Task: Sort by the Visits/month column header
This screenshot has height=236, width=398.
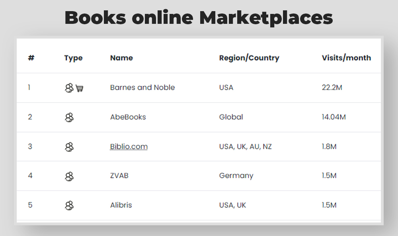Action: 346,58
